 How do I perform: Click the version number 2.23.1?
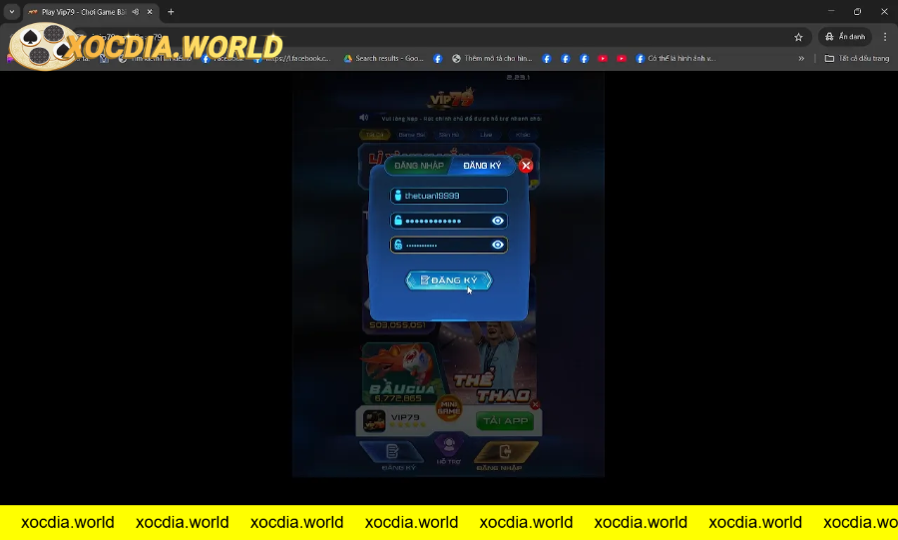518,77
